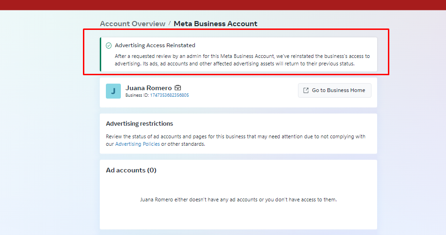Click the Advertising restrictions section heading
The image size is (446, 235).
(x=140, y=124)
